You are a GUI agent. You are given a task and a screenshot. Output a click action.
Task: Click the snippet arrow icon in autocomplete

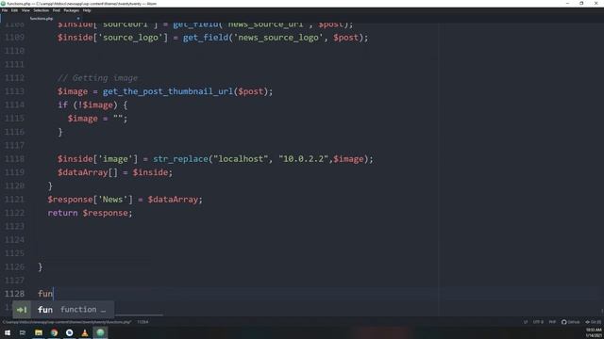(22, 310)
